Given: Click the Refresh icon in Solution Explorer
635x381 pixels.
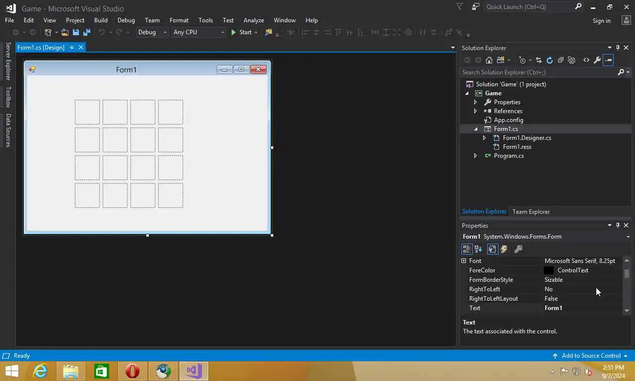Looking at the screenshot, I should click(550, 60).
